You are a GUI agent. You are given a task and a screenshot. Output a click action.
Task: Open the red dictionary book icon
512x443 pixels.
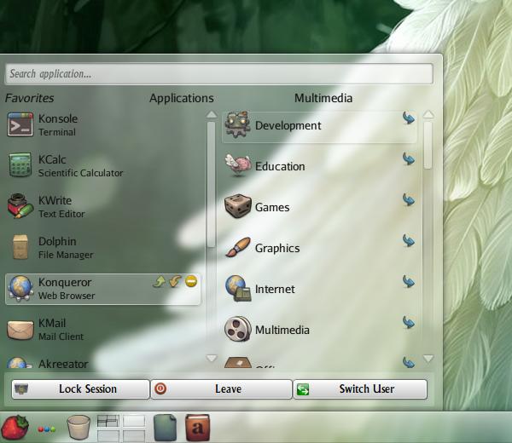(198, 428)
